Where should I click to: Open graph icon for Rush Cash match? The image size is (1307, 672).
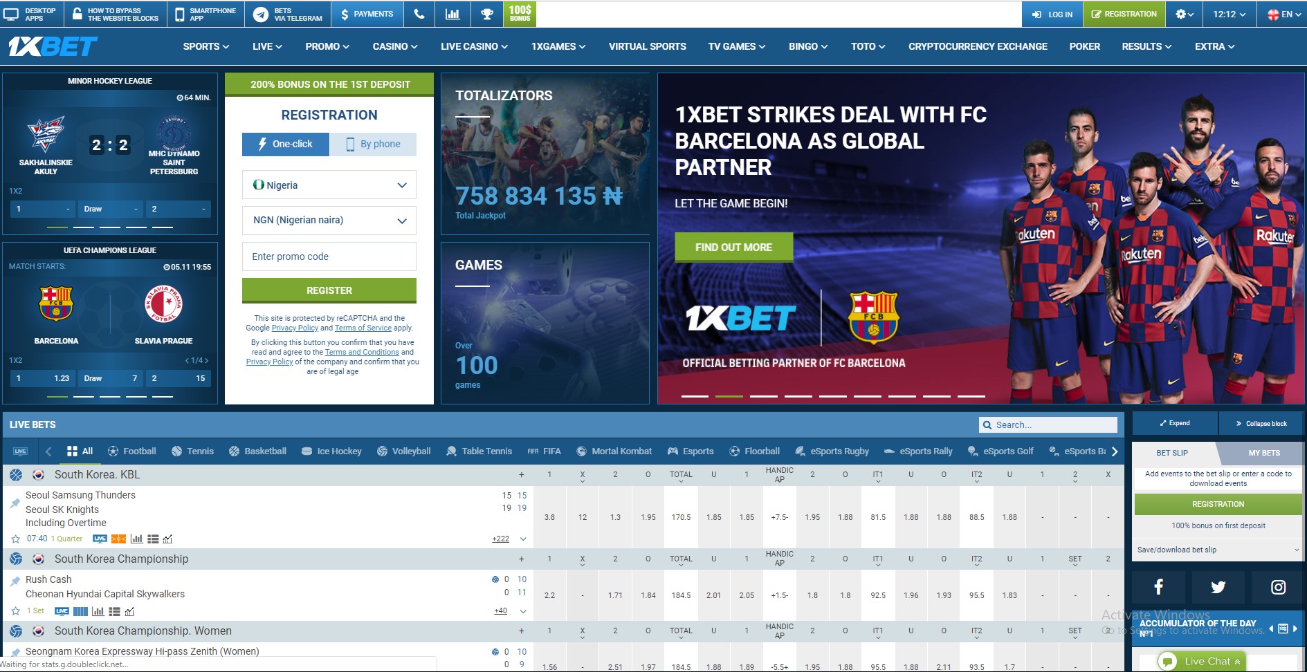tap(129, 611)
